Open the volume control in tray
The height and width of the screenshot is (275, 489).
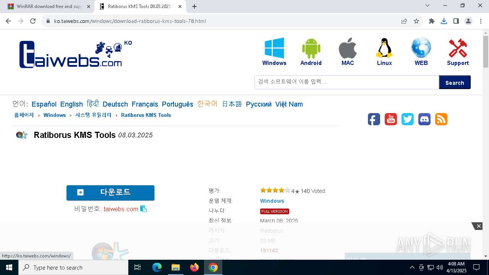point(440,267)
